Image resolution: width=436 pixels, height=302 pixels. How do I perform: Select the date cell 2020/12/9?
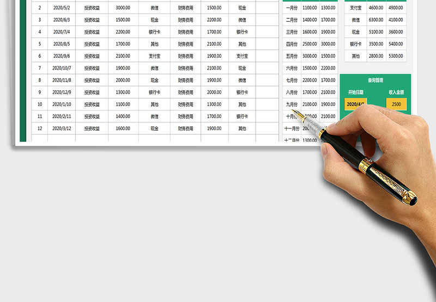coord(61,93)
